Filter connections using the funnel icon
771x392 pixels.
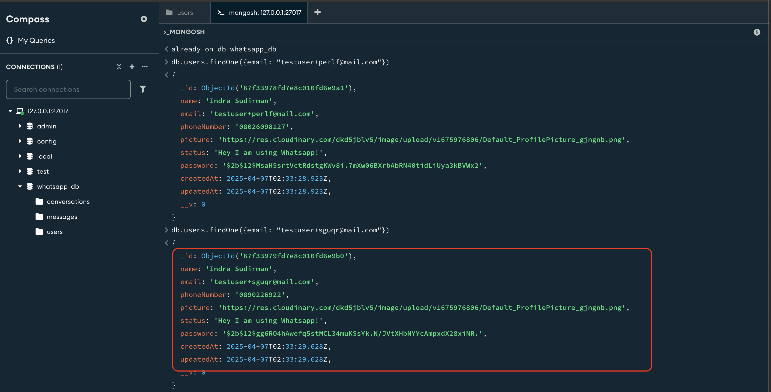(x=143, y=89)
